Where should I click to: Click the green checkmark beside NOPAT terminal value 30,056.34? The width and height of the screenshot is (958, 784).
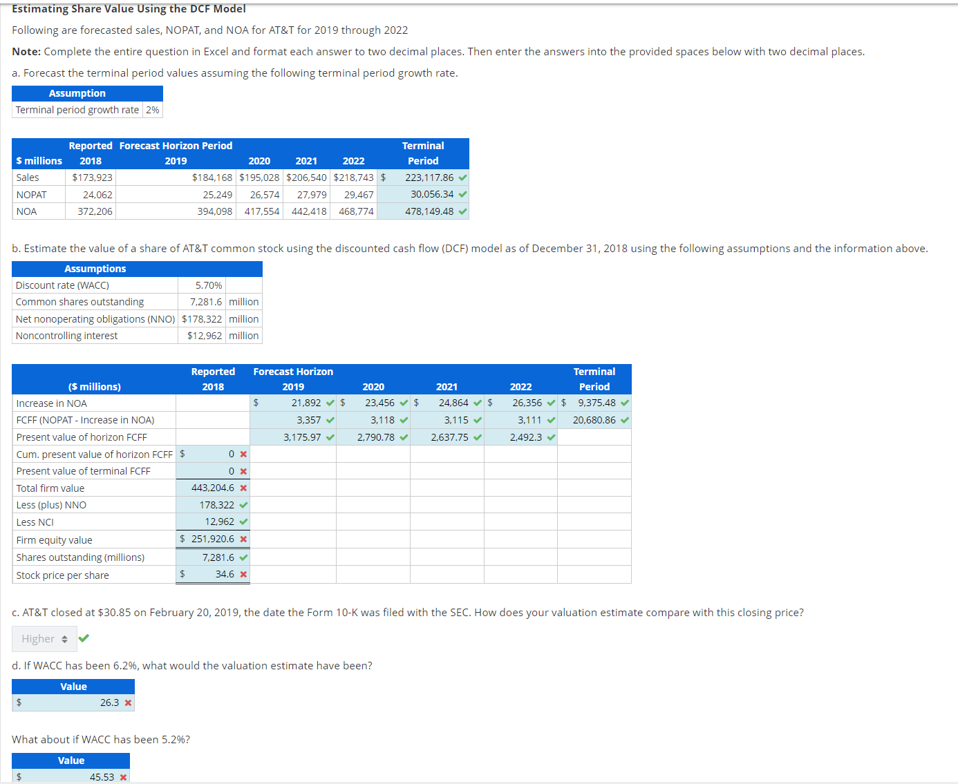(x=462, y=194)
